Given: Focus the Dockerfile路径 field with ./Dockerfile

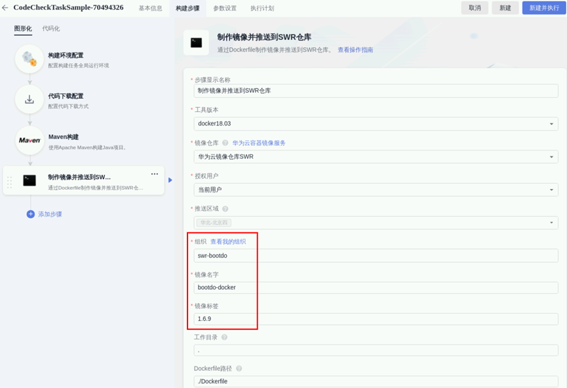Looking at the screenshot, I should [376, 381].
